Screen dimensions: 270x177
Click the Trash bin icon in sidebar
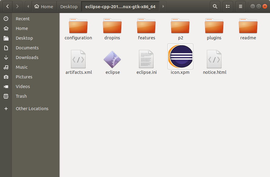click(6, 96)
